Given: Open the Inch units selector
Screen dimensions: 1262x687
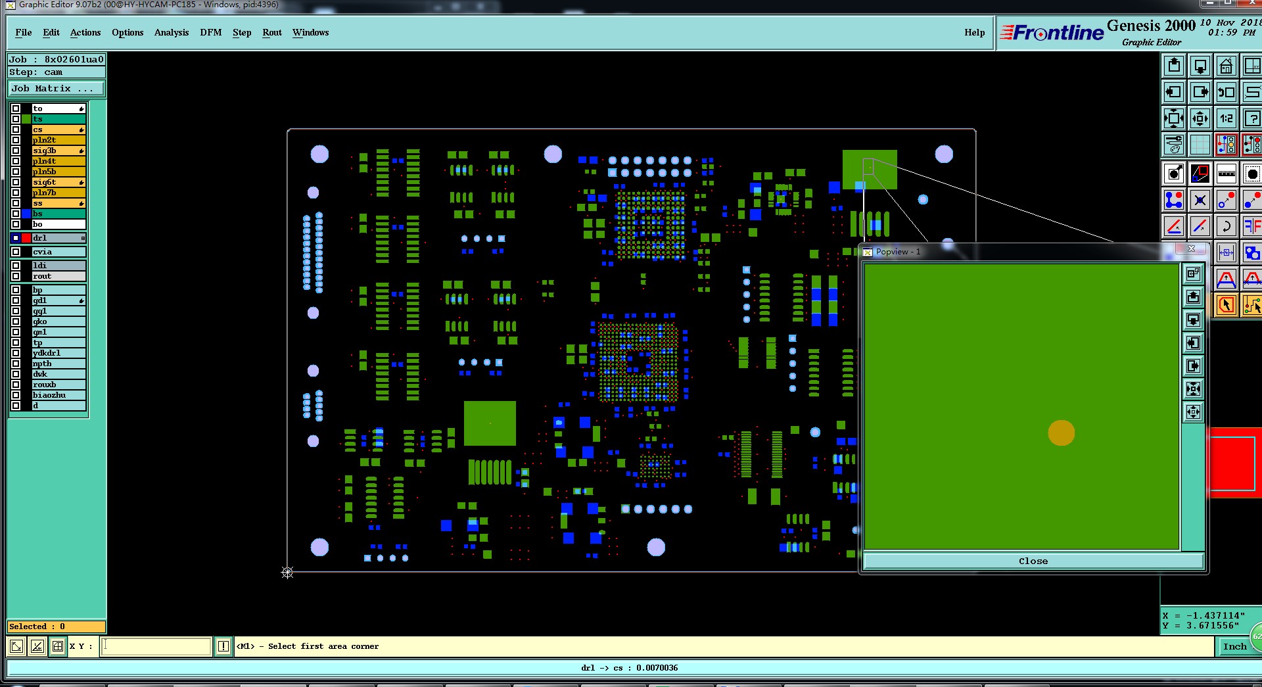Looking at the screenshot, I should tap(1234, 646).
